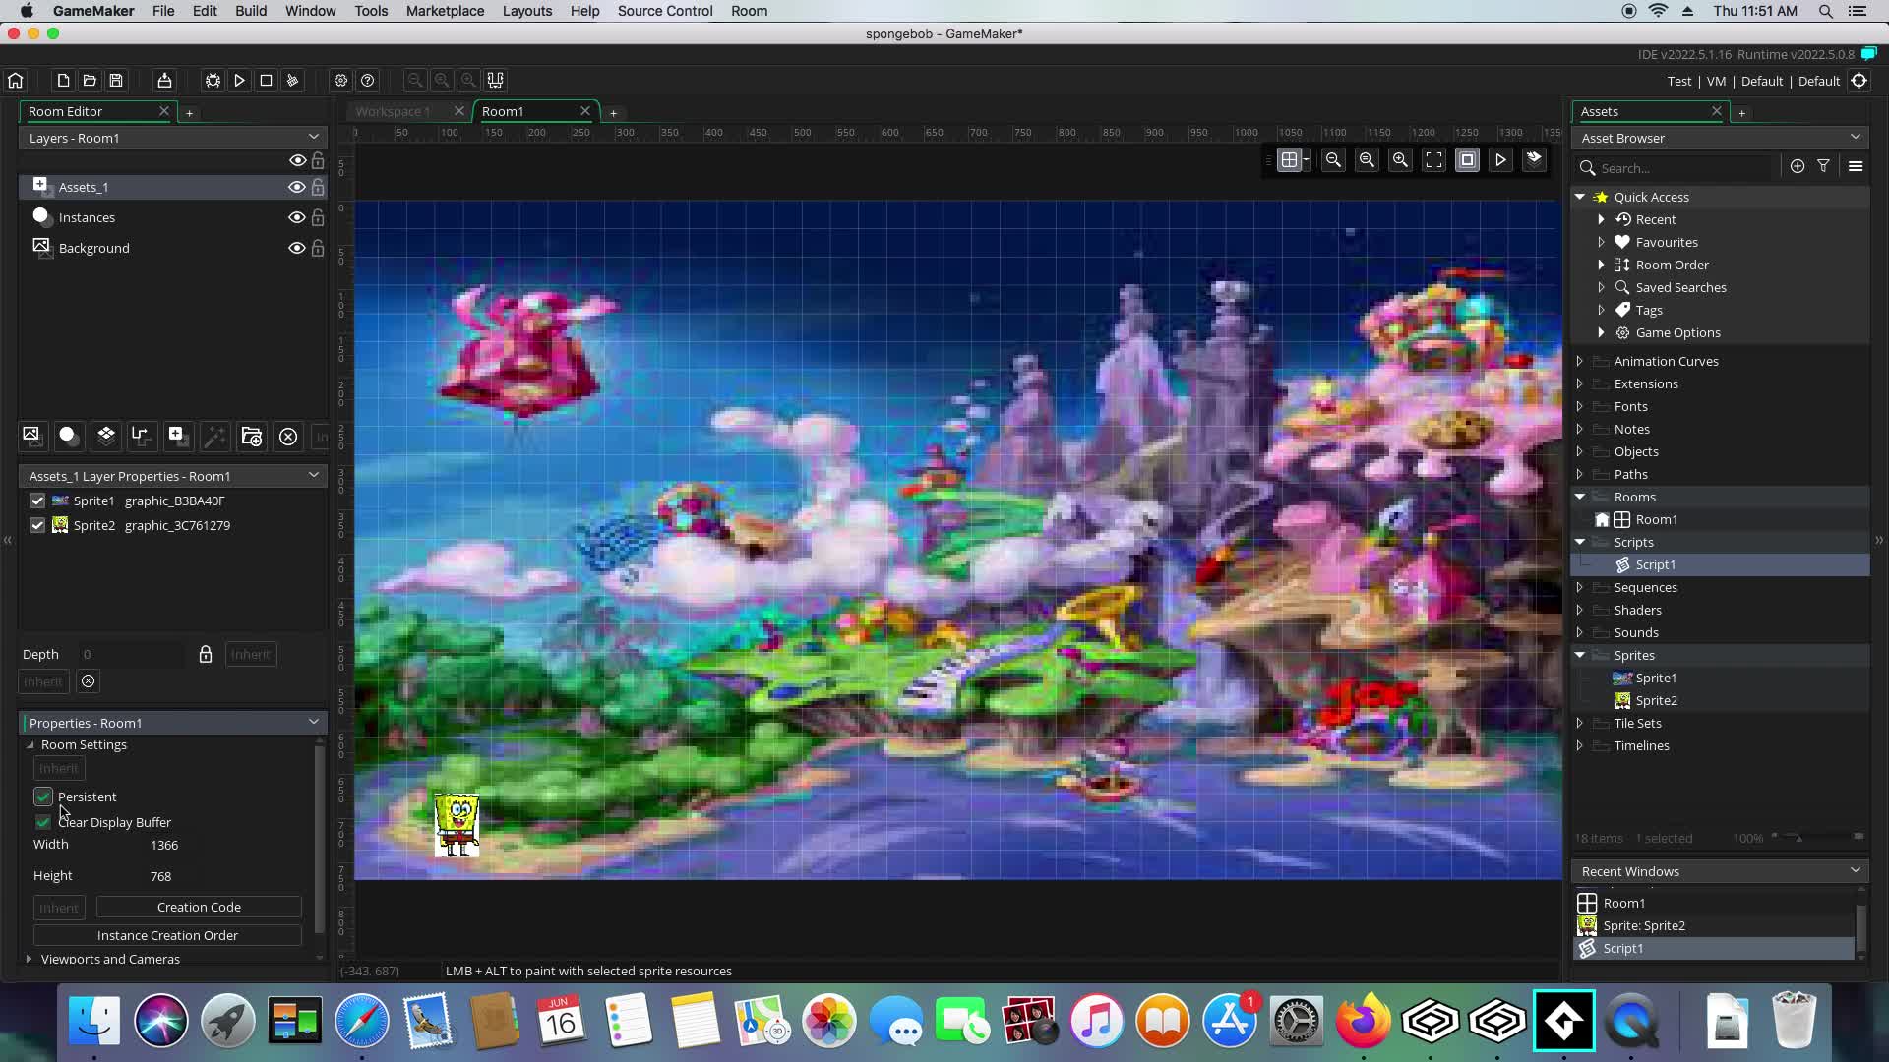Toggle the room grid on or off
The height and width of the screenshot is (1062, 1889).
pyautogui.click(x=1289, y=159)
